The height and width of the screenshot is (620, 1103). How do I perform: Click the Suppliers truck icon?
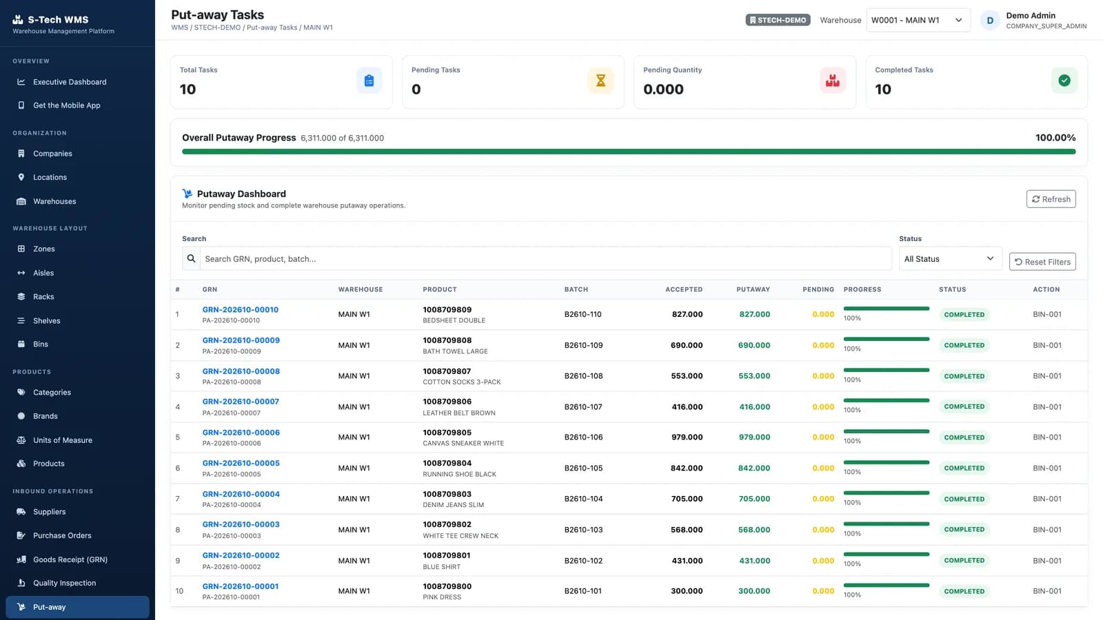tap(21, 512)
